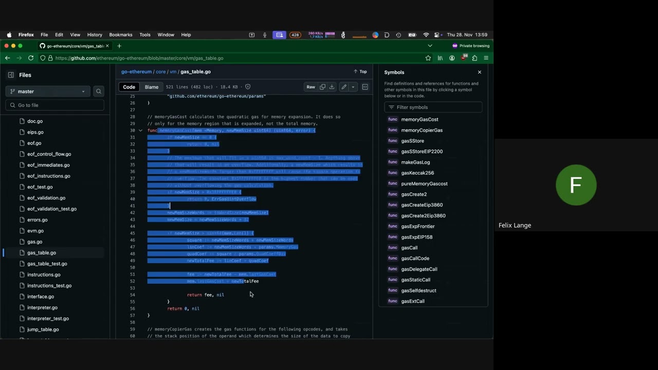Click the Filter symbols input
This screenshot has width=658, height=370.
pyautogui.click(x=433, y=107)
